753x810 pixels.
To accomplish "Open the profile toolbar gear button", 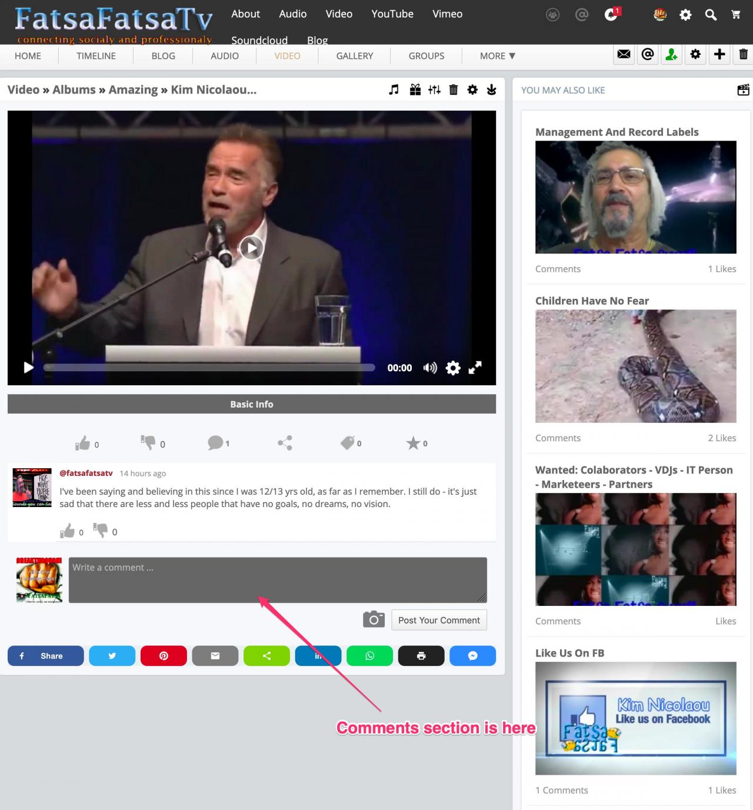I will pos(695,55).
